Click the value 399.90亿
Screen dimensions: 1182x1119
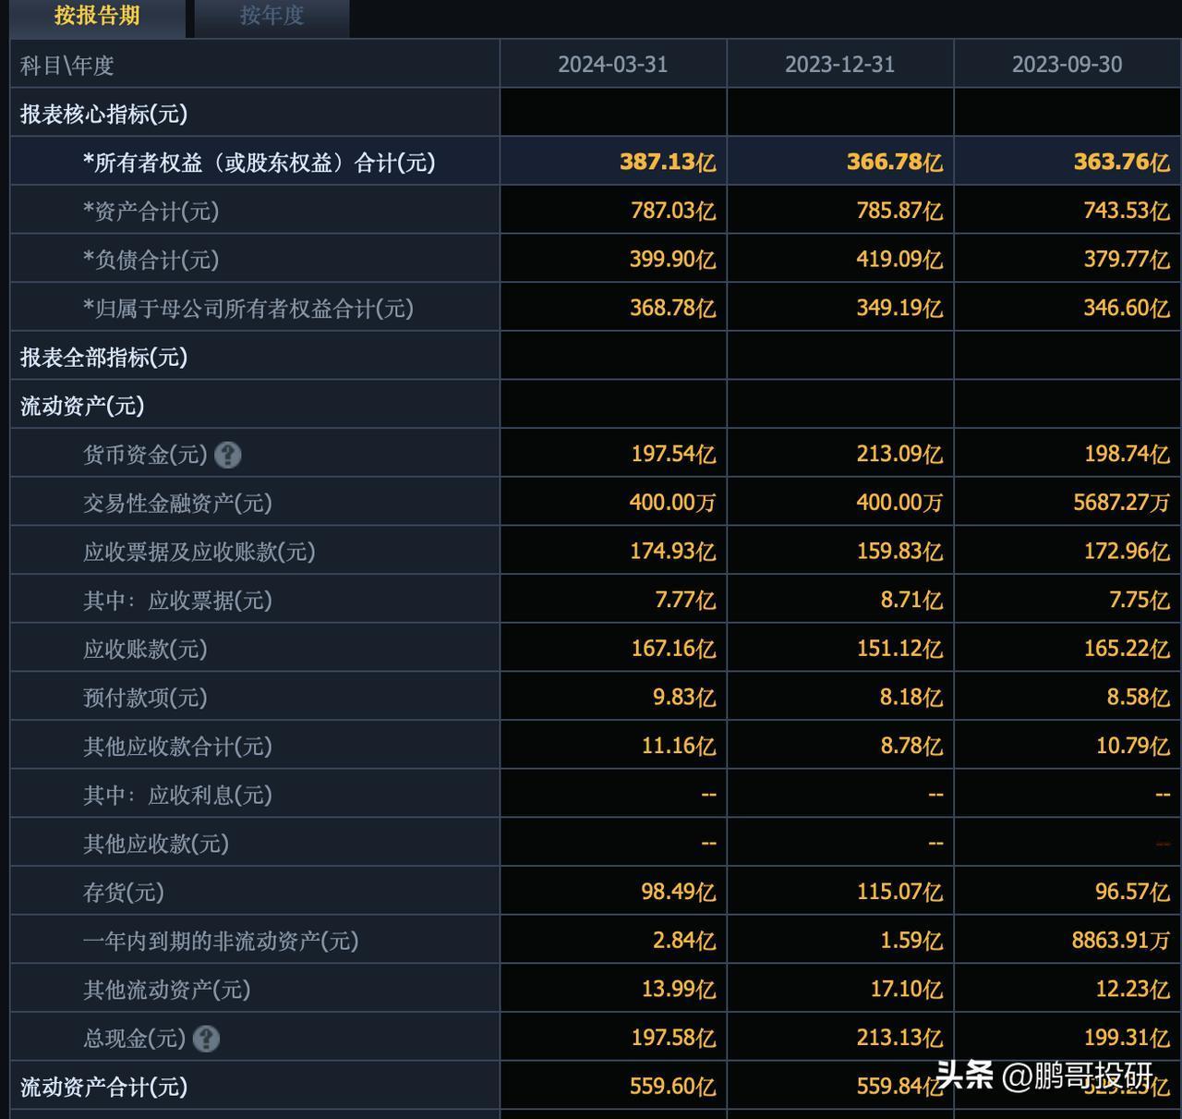[672, 259]
